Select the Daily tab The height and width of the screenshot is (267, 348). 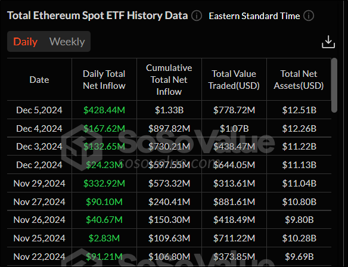coord(25,42)
